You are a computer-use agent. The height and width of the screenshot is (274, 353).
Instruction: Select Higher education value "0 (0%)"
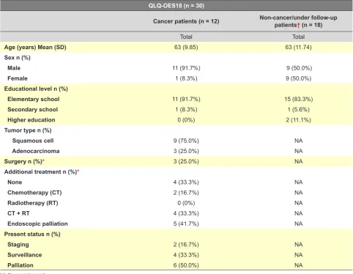tap(186, 120)
